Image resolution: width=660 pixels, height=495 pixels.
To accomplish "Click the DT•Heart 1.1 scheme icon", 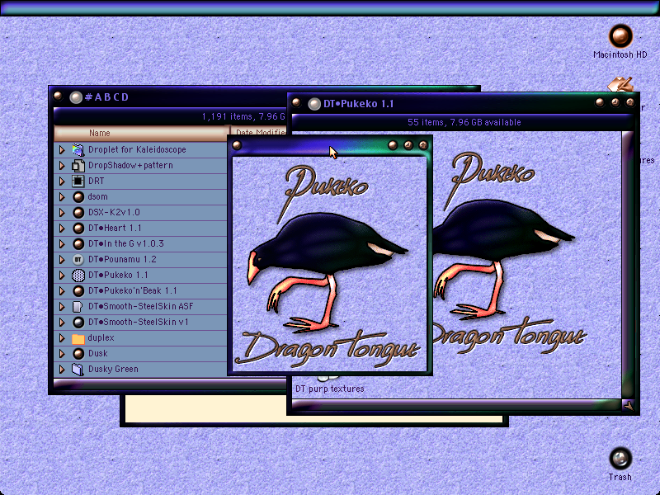I will pos(78,229).
